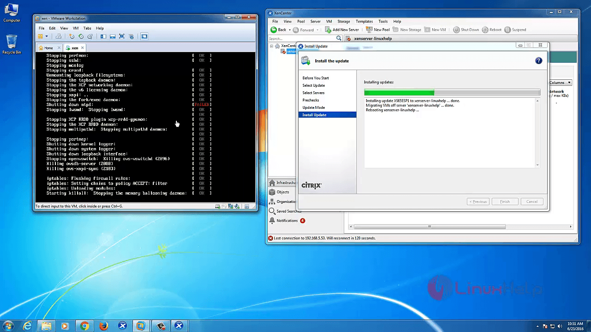Click the Reboot toolbar button in XenCenter
The width and height of the screenshot is (591, 332).
pos(492,30)
